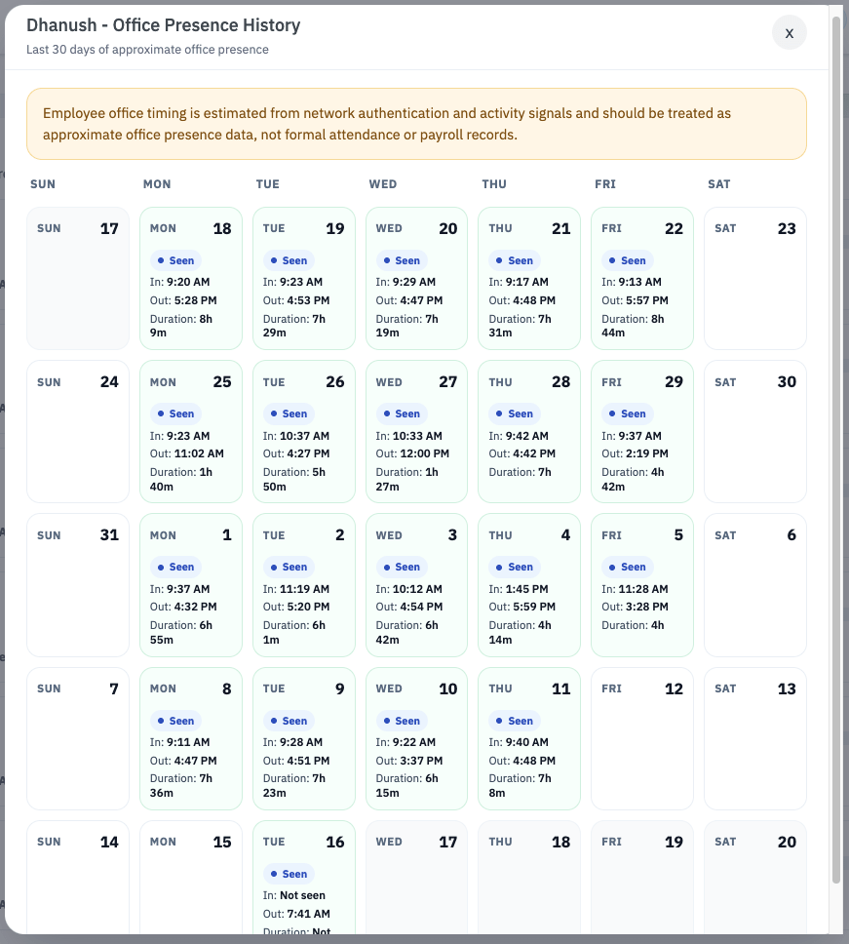Open the Wednesday 10 presence card

pyautogui.click(x=416, y=738)
